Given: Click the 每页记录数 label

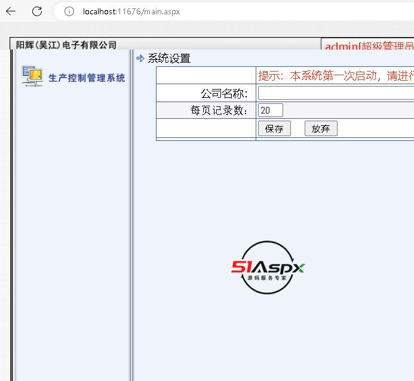Looking at the screenshot, I should pyautogui.click(x=219, y=110).
